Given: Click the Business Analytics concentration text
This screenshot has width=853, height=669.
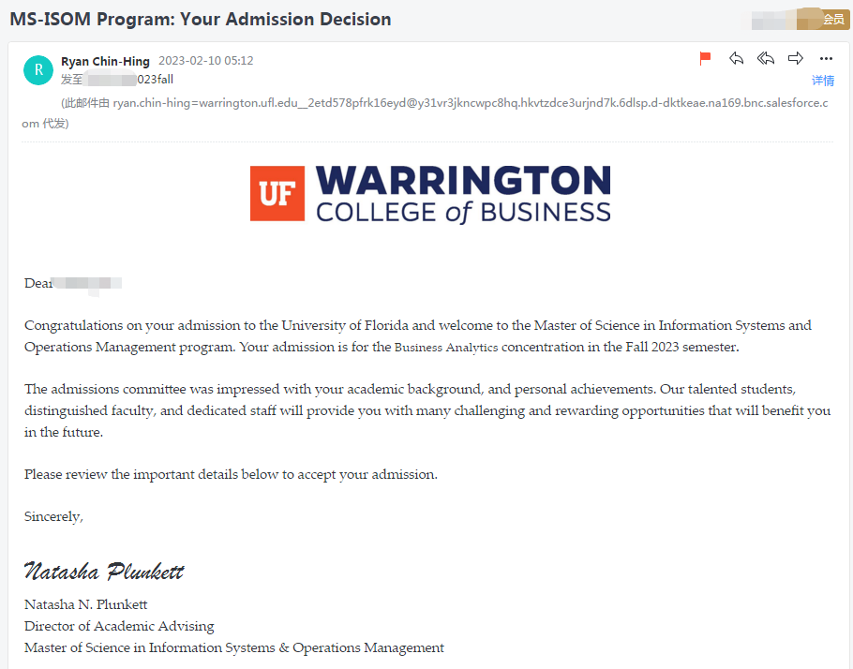Looking at the screenshot, I should [x=446, y=347].
